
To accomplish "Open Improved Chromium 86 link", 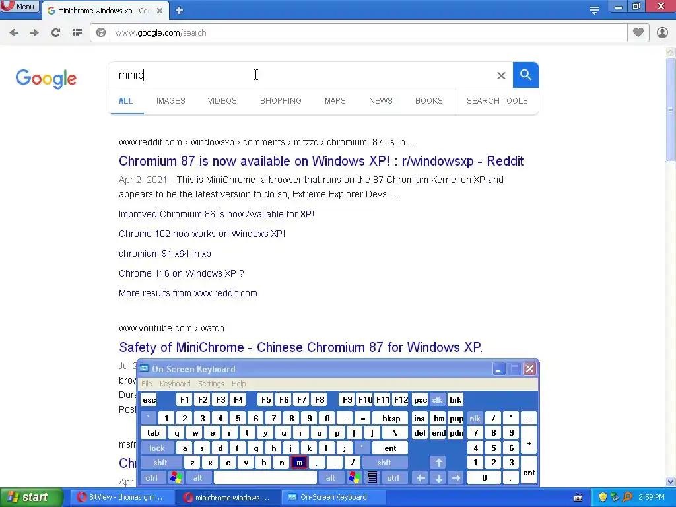I will tap(217, 214).
